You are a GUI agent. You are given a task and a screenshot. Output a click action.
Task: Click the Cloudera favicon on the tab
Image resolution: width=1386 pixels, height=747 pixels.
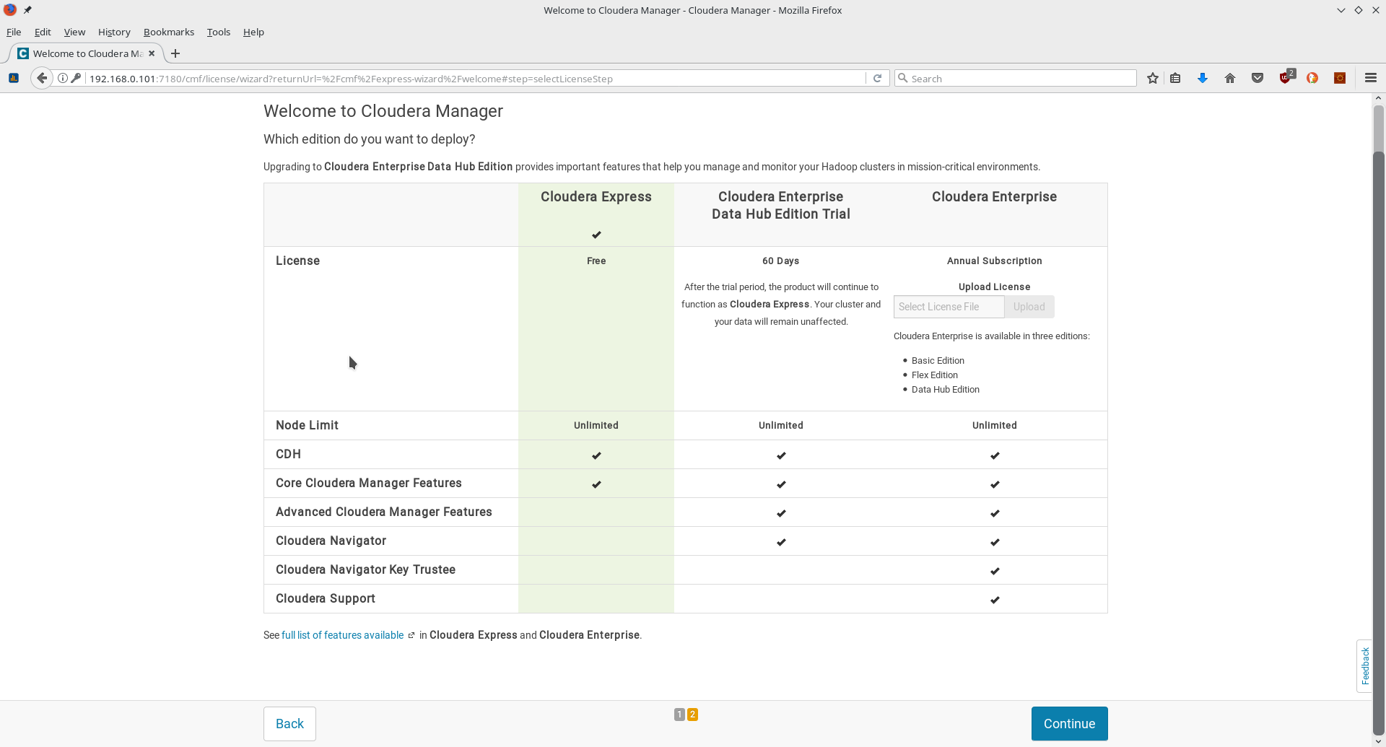point(23,53)
